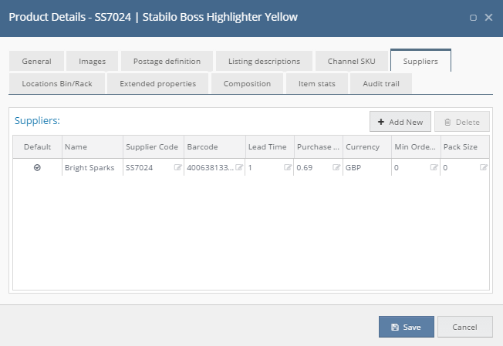Sort by the Name column header
This screenshot has height=346, width=503.
pos(93,146)
